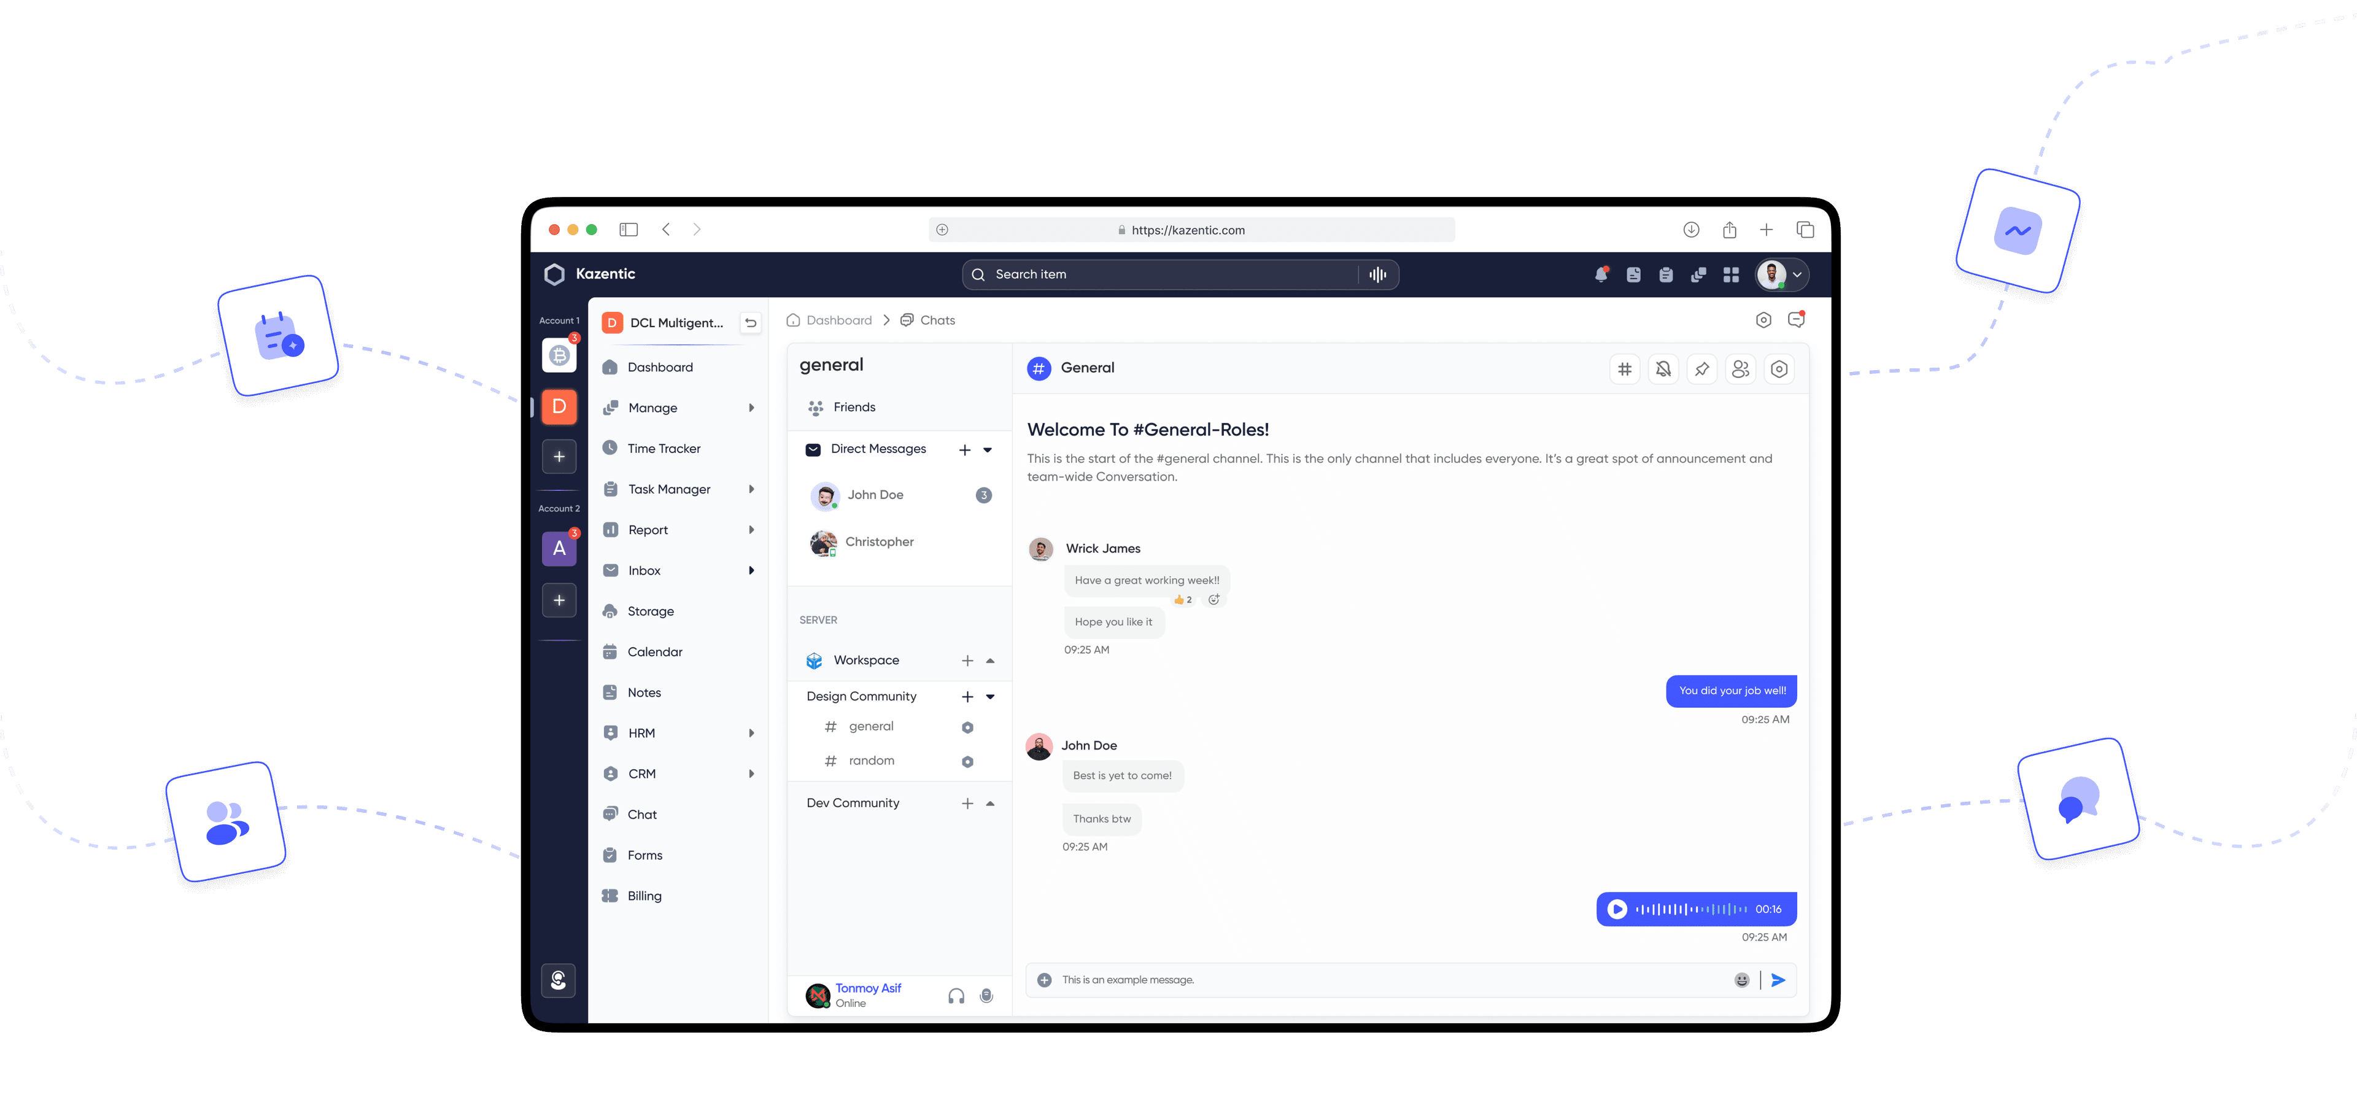
Task: Expand the Report submenu arrow
Action: (x=751, y=530)
